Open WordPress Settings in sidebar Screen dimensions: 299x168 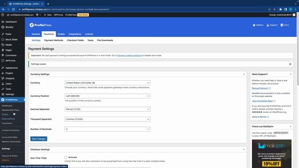[x=9, y=94]
